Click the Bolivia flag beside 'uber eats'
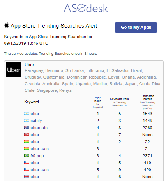 (x=27, y=148)
